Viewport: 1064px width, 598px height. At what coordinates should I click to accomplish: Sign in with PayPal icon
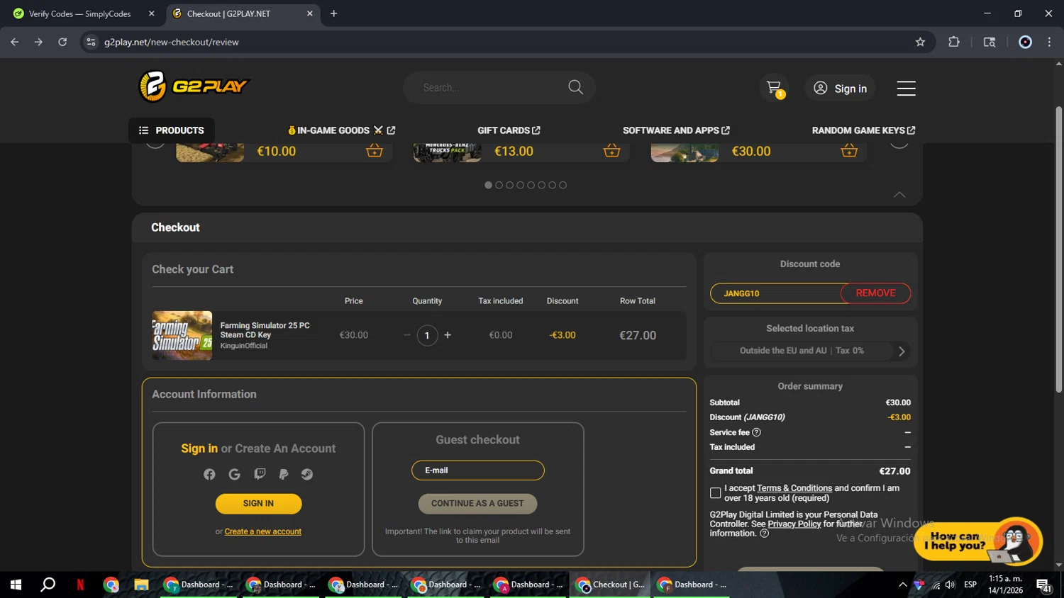[x=284, y=475]
